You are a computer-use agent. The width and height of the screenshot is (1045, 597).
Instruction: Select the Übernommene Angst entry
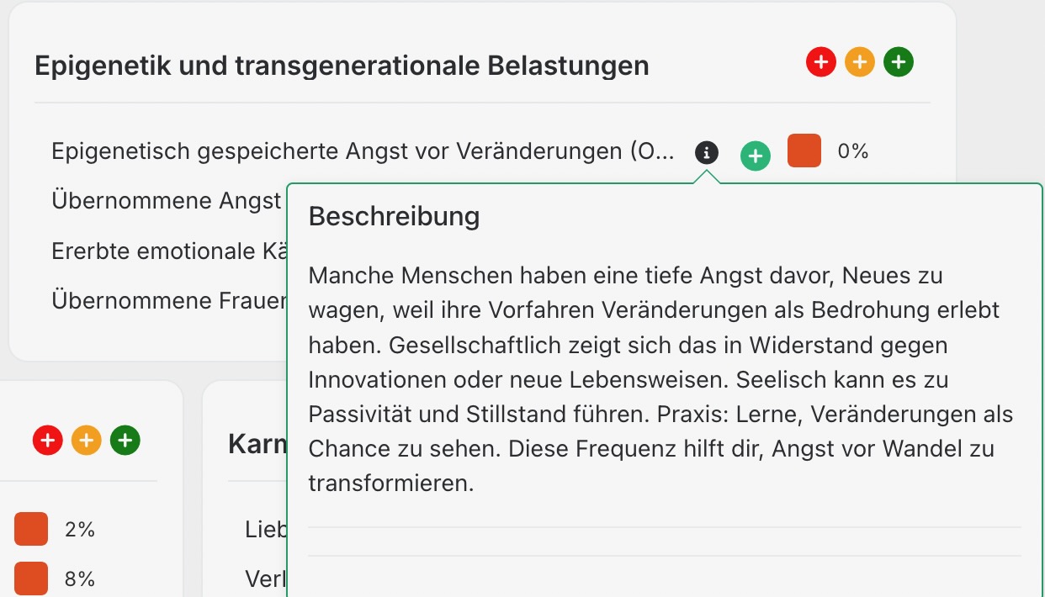tap(166, 201)
